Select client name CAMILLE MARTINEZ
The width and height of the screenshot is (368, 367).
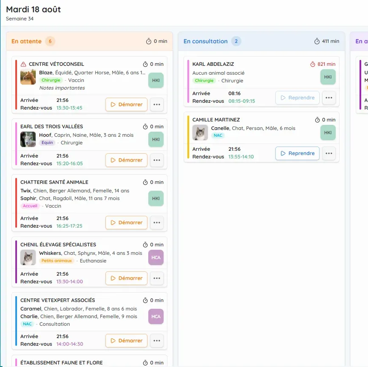216,120
